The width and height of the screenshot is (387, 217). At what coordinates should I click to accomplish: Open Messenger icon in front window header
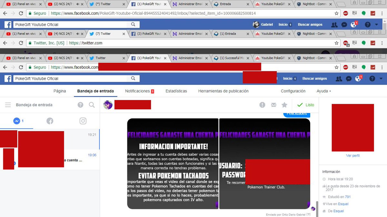pyautogui.click(x=349, y=78)
